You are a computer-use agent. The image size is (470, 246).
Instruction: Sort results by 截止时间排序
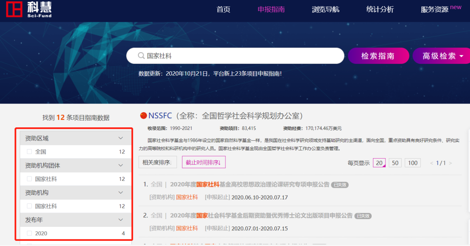pyautogui.click(x=203, y=163)
